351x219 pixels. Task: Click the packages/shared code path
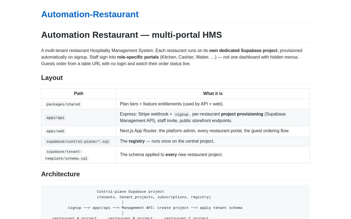point(63,104)
